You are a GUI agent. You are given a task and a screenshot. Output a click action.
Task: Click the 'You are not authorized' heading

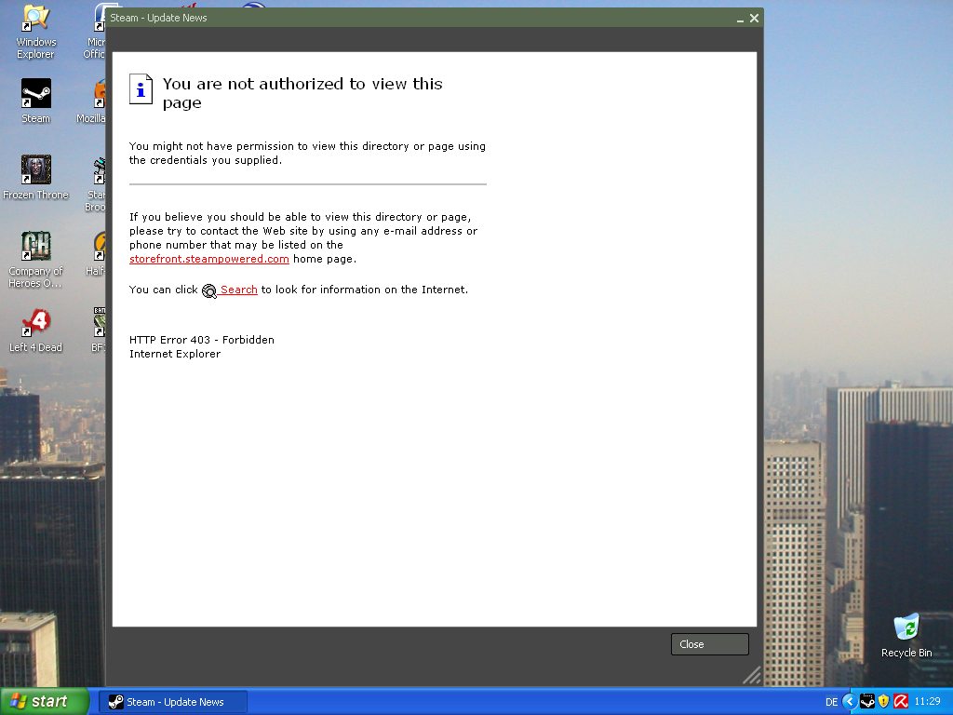coord(302,93)
